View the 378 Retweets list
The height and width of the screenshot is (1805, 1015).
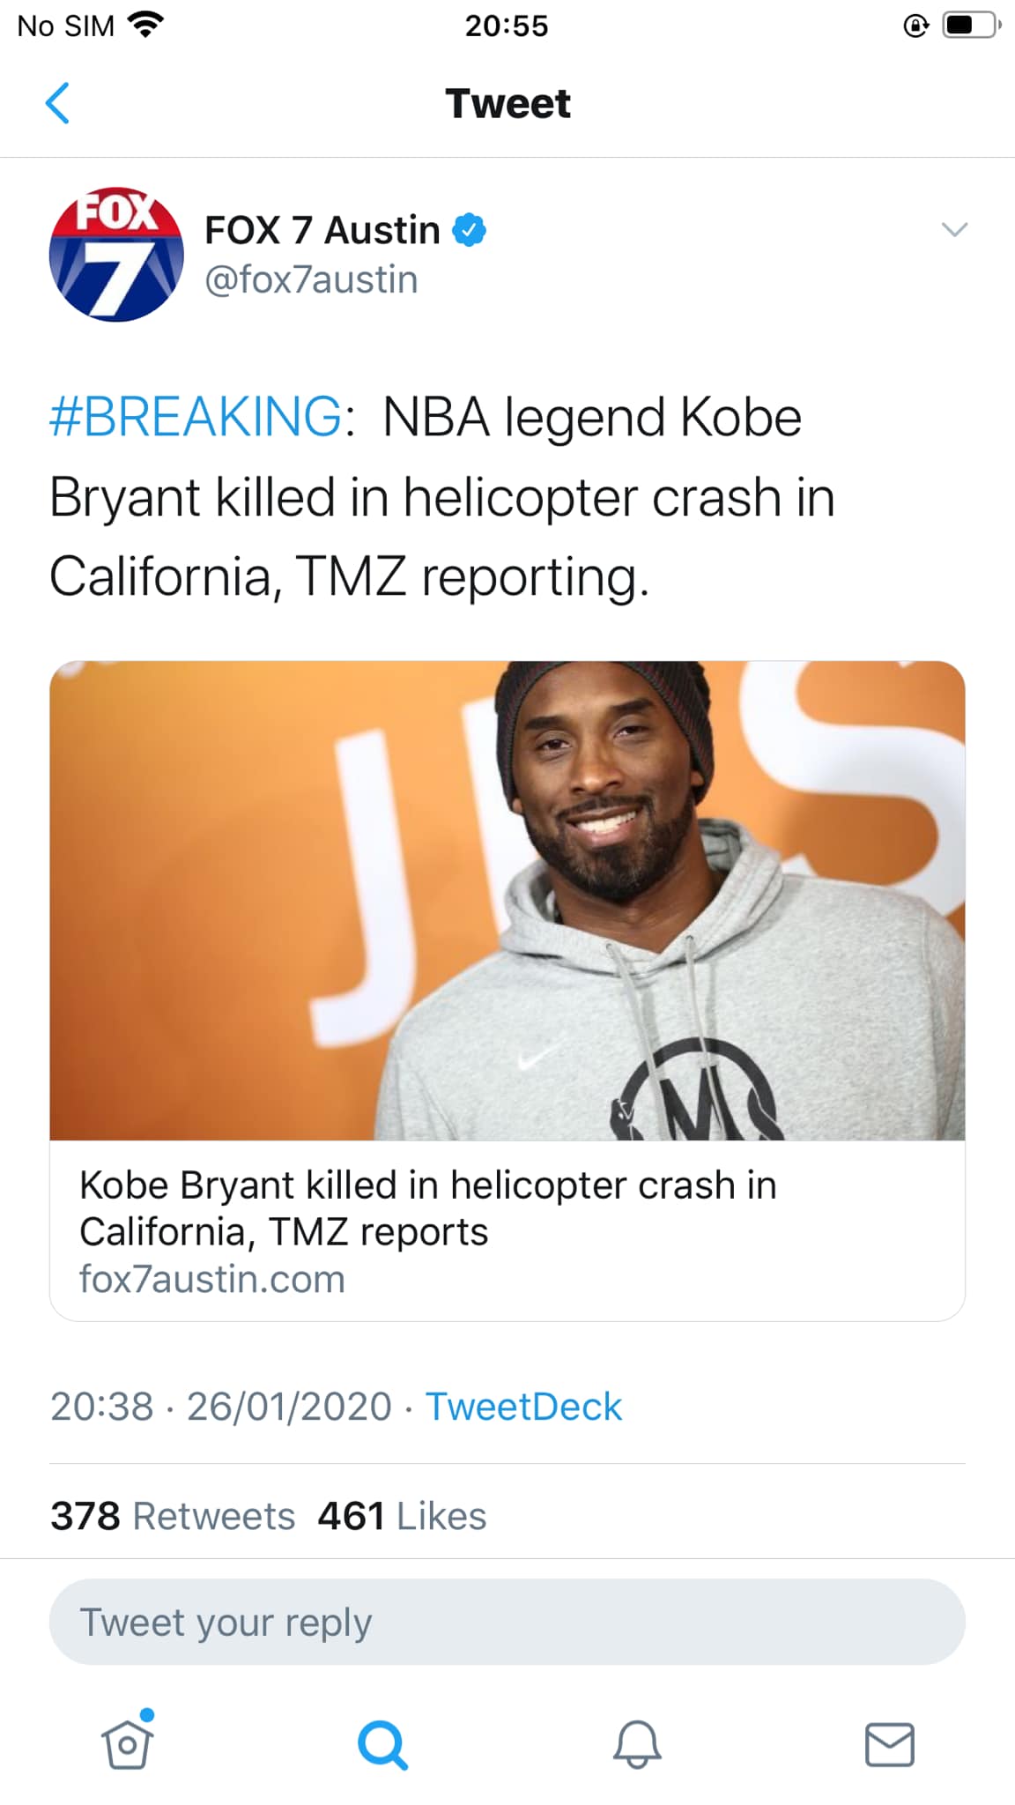pyautogui.click(x=173, y=1516)
